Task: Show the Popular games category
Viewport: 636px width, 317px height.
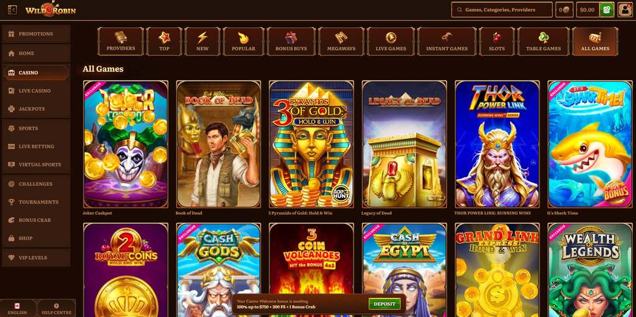Action: [243, 42]
